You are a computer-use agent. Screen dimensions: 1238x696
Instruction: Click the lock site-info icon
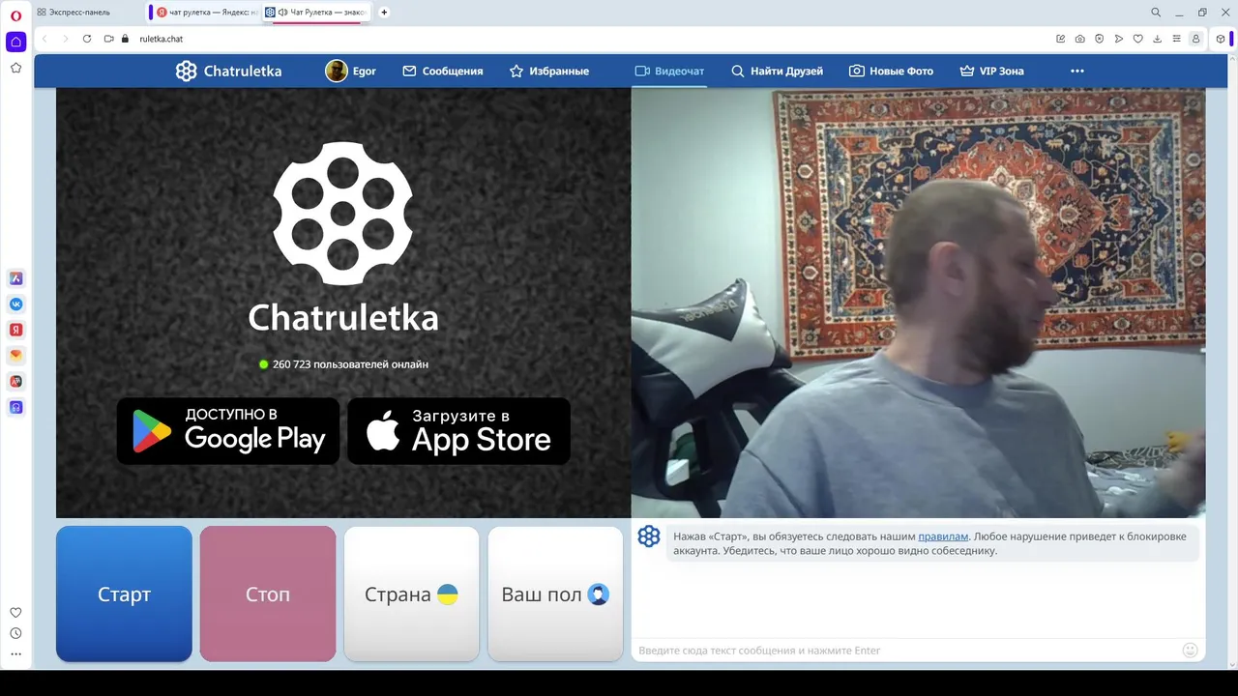pyautogui.click(x=125, y=39)
